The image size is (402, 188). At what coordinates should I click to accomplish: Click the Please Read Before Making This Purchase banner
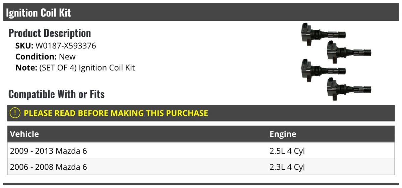(201, 113)
